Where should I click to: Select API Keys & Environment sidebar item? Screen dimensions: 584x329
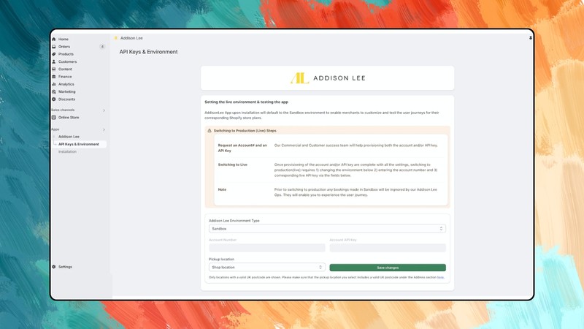coord(80,144)
